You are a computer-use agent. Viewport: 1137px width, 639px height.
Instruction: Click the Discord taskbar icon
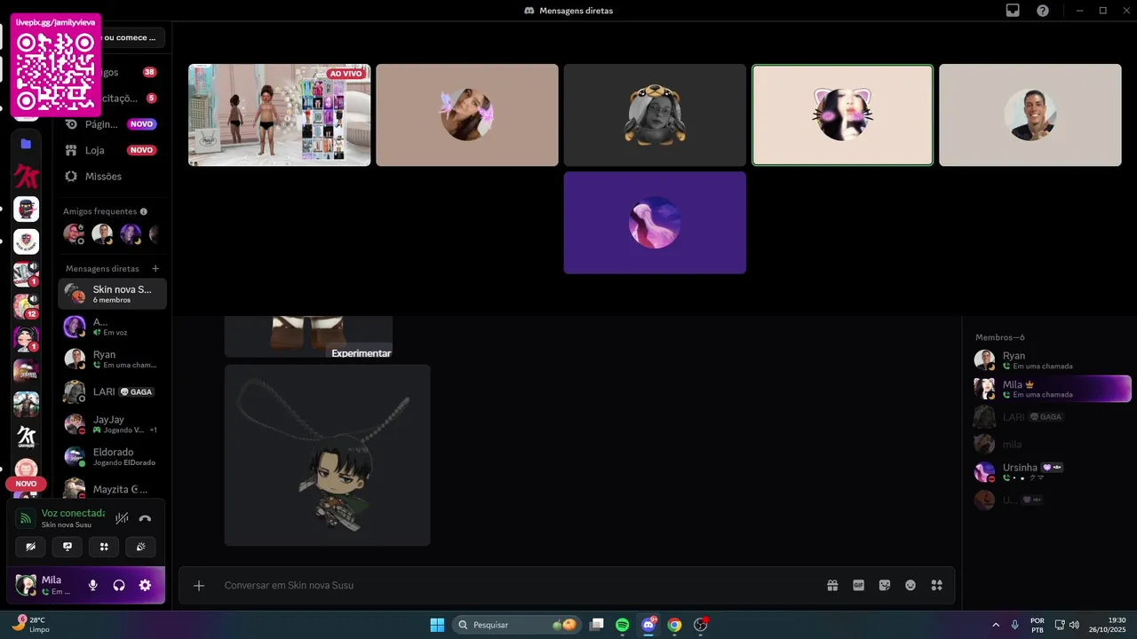pos(648,625)
